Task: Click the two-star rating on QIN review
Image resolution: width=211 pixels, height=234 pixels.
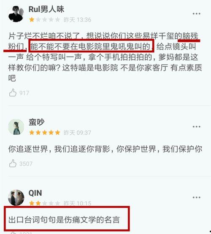Action: point(45,203)
